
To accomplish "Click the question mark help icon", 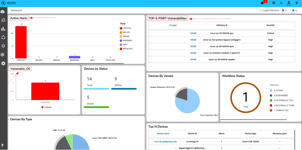I will (2, 145).
